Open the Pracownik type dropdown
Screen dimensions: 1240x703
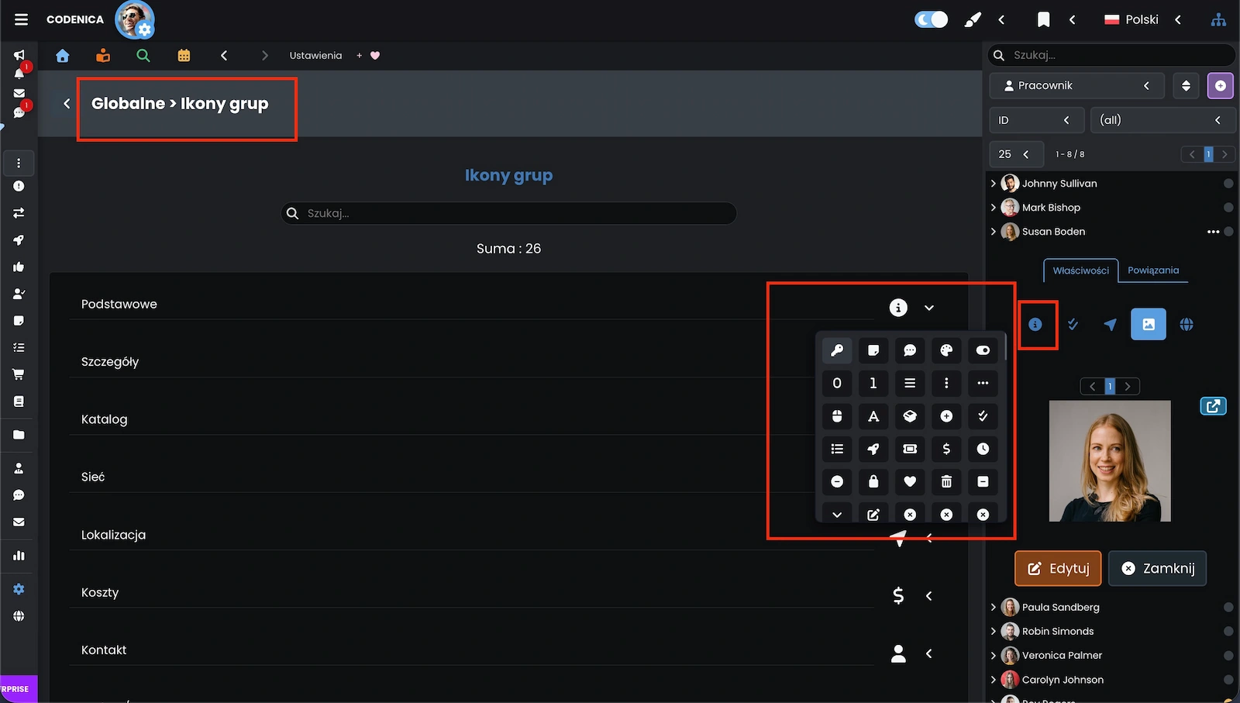1076,85
